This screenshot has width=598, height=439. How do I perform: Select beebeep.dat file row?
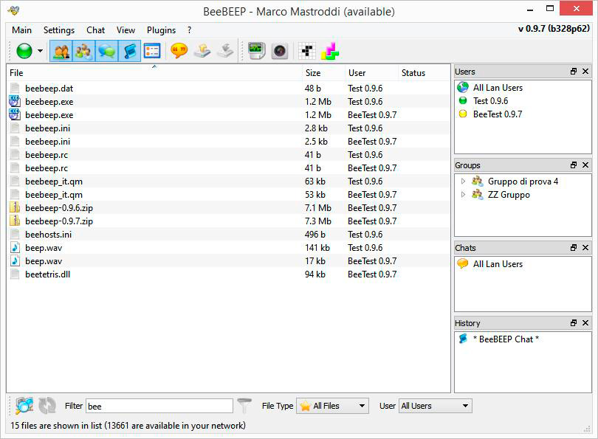228,89
